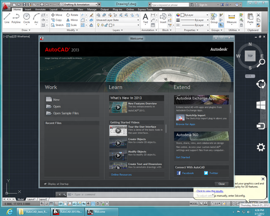
Task: Switch to the Layout1 tab
Action: [31, 199]
